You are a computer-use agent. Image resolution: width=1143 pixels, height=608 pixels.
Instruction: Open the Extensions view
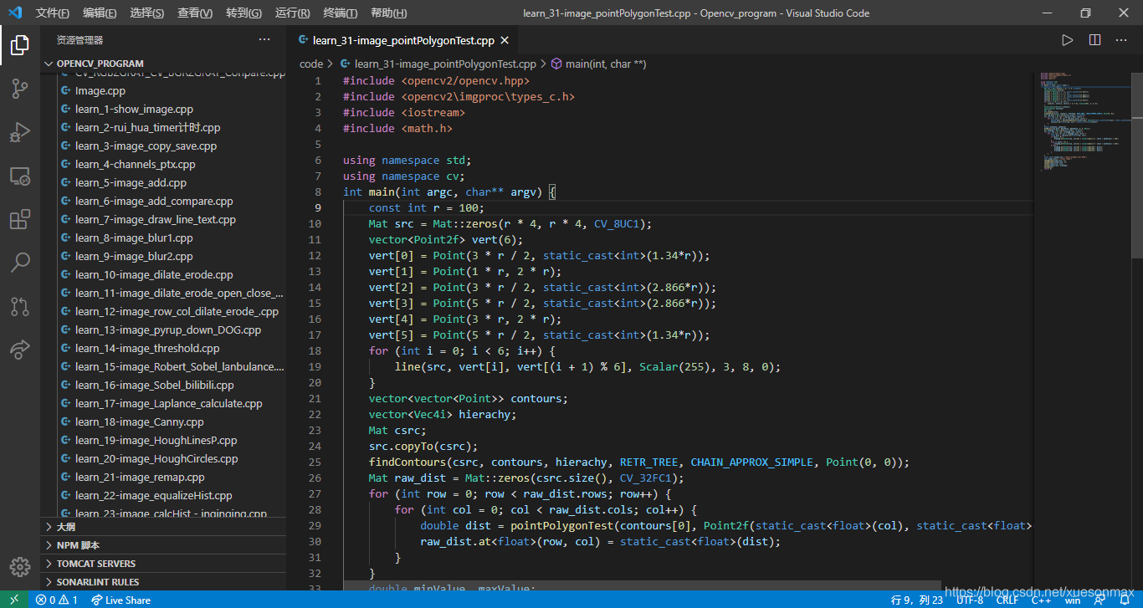(19, 219)
